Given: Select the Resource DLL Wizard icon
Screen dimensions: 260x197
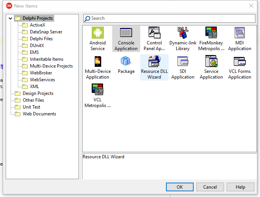Looking at the screenshot, I should (x=154, y=61).
